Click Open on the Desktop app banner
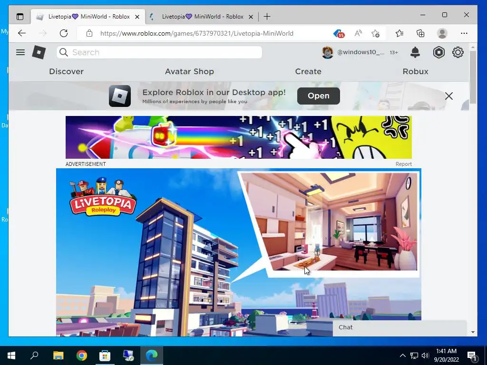The height and width of the screenshot is (365, 487). pos(318,96)
